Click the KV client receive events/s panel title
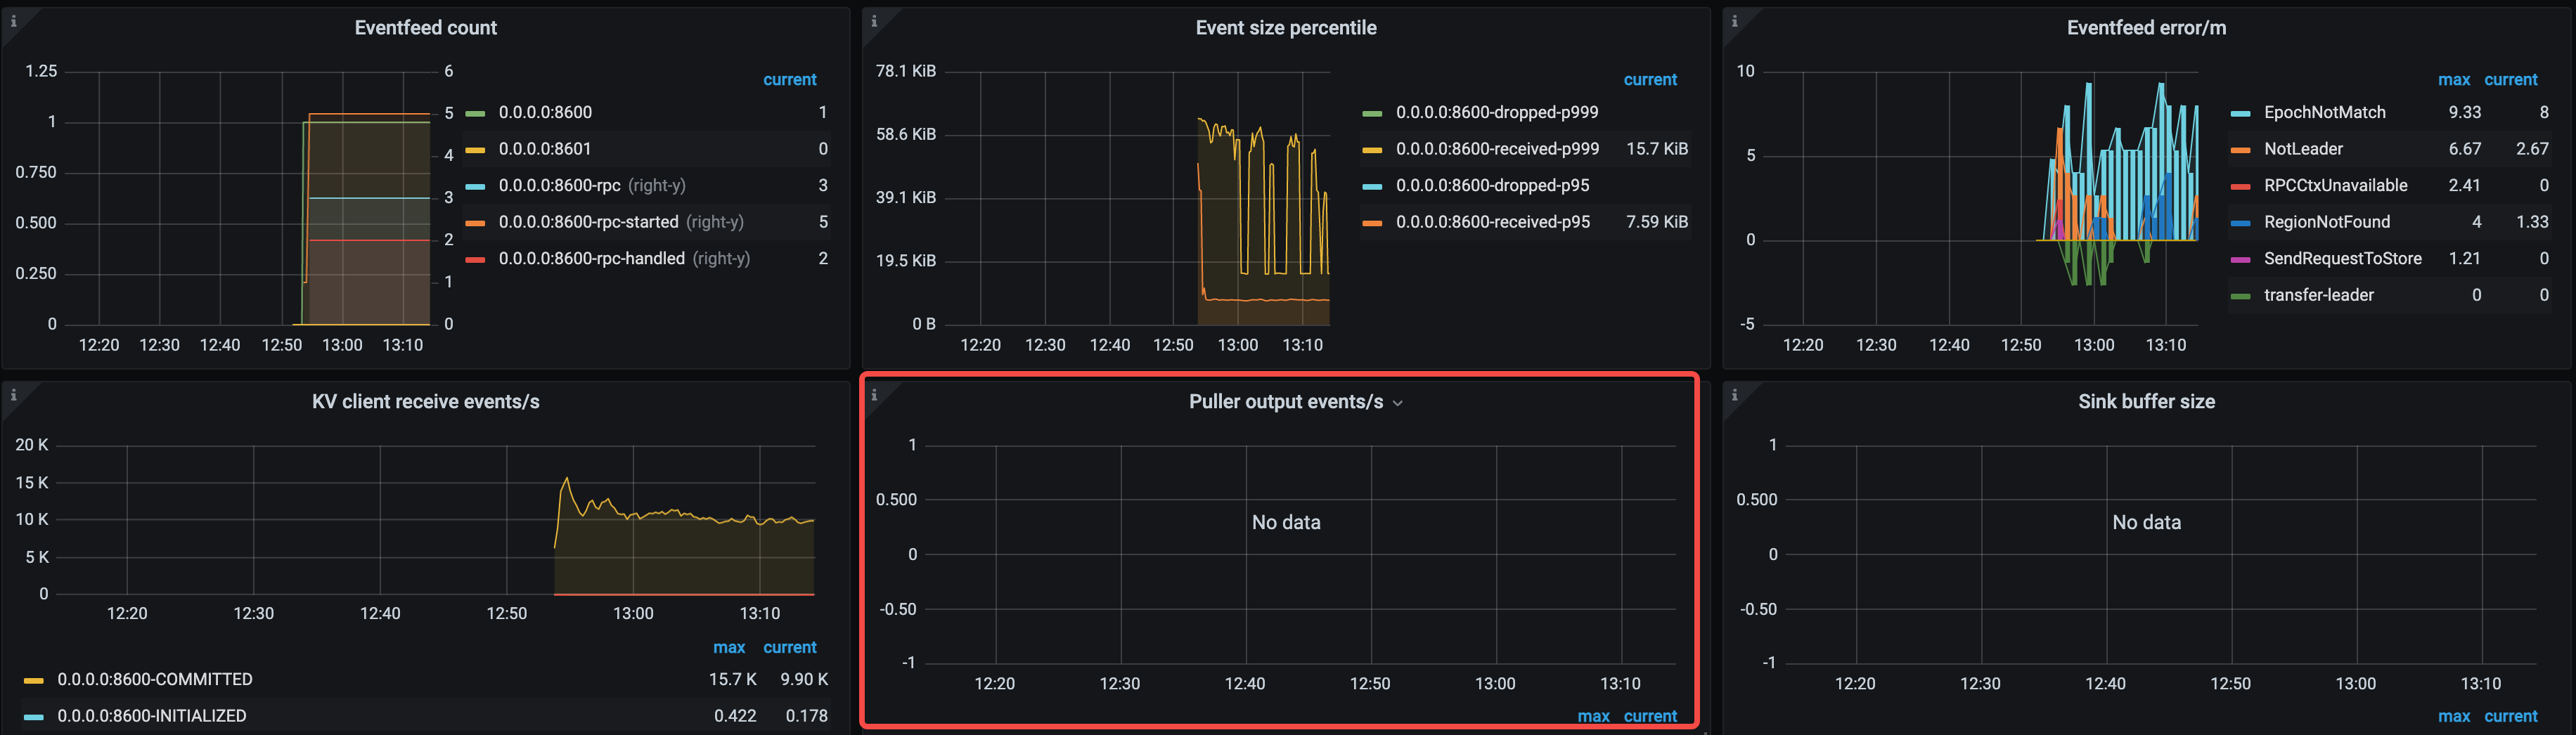The image size is (2576, 735). (424, 401)
